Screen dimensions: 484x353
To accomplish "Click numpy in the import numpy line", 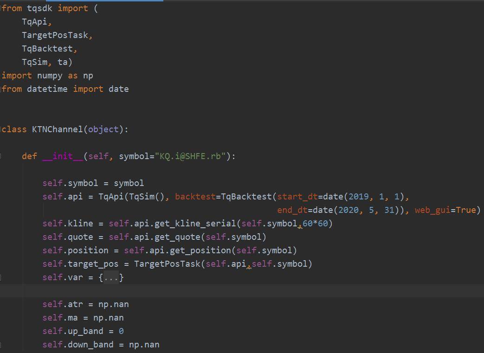I will pyautogui.click(x=50, y=76).
